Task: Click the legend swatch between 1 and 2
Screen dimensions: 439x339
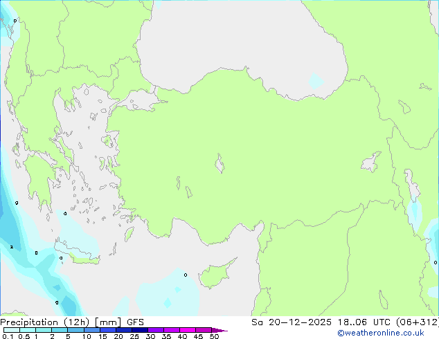Action: point(44,330)
